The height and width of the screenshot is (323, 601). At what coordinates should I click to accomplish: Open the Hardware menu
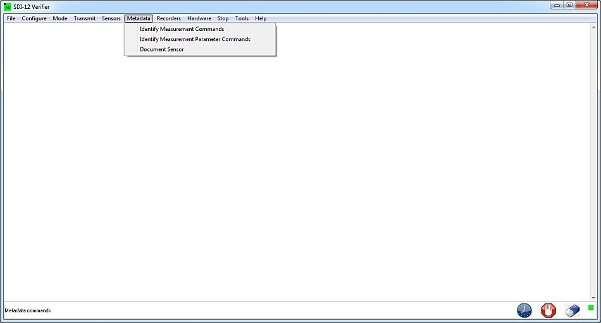[199, 18]
